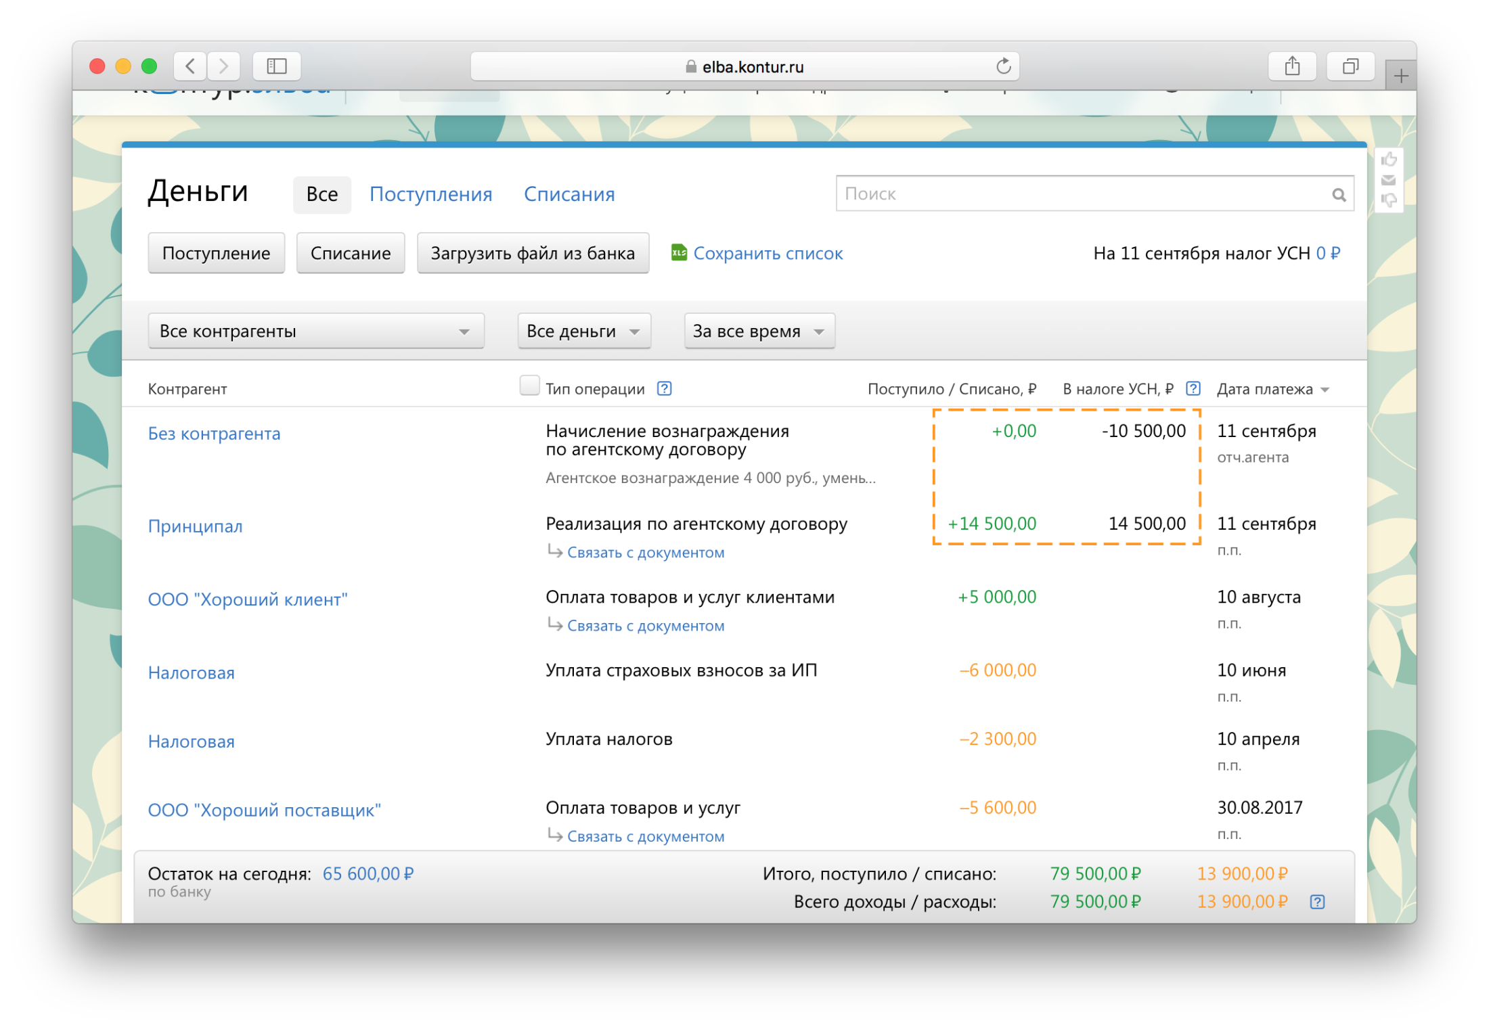Click the search magnifier icon

[1339, 196]
